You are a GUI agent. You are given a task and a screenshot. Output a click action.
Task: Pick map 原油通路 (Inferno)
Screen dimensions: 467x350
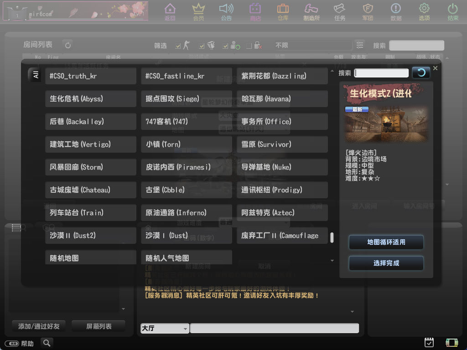187,212
